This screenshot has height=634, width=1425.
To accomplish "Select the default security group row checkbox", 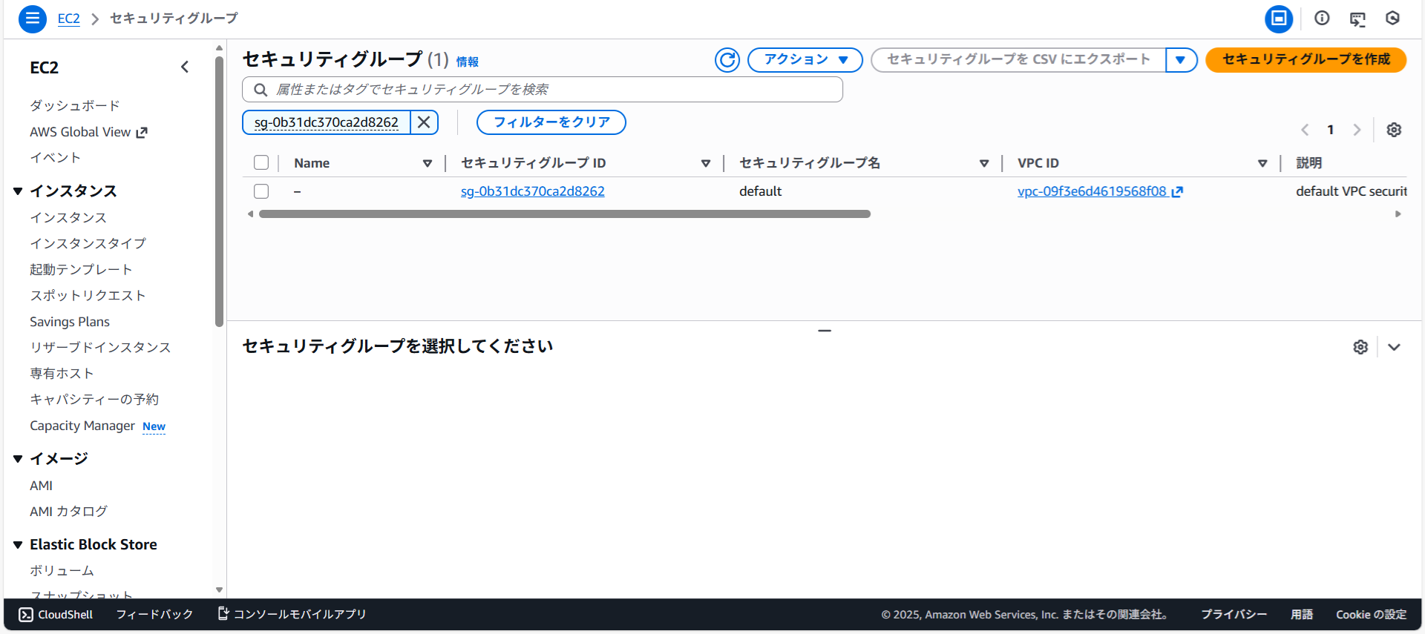I will [x=261, y=191].
